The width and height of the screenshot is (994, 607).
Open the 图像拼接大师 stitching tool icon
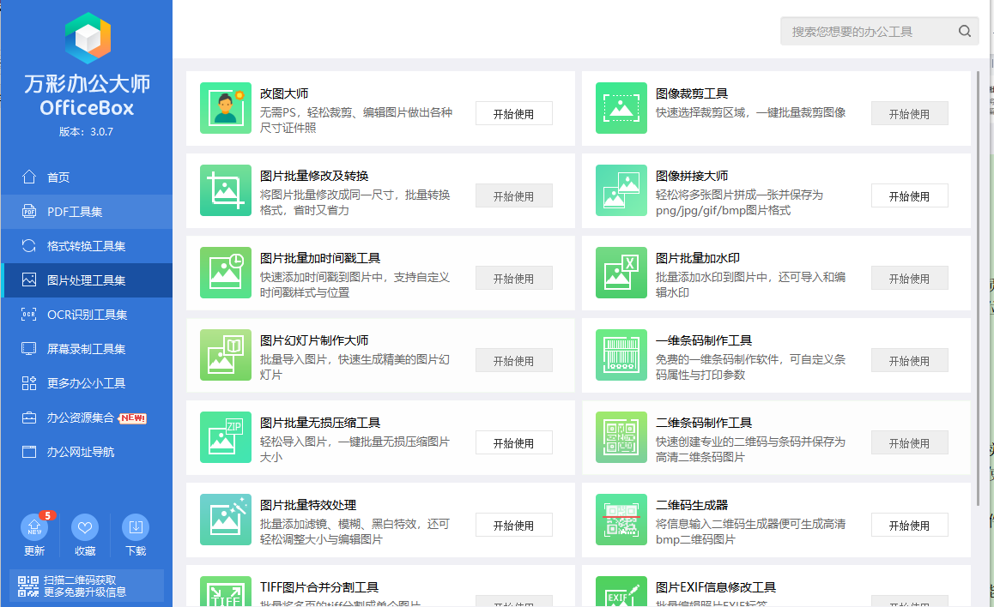(621, 190)
